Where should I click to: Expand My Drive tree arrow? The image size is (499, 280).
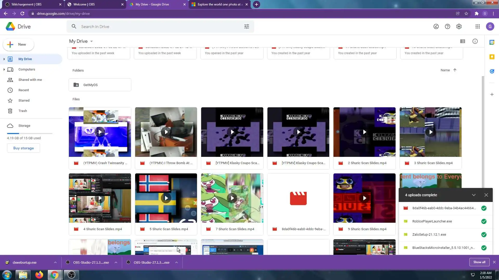pyautogui.click(x=4, y=59)
